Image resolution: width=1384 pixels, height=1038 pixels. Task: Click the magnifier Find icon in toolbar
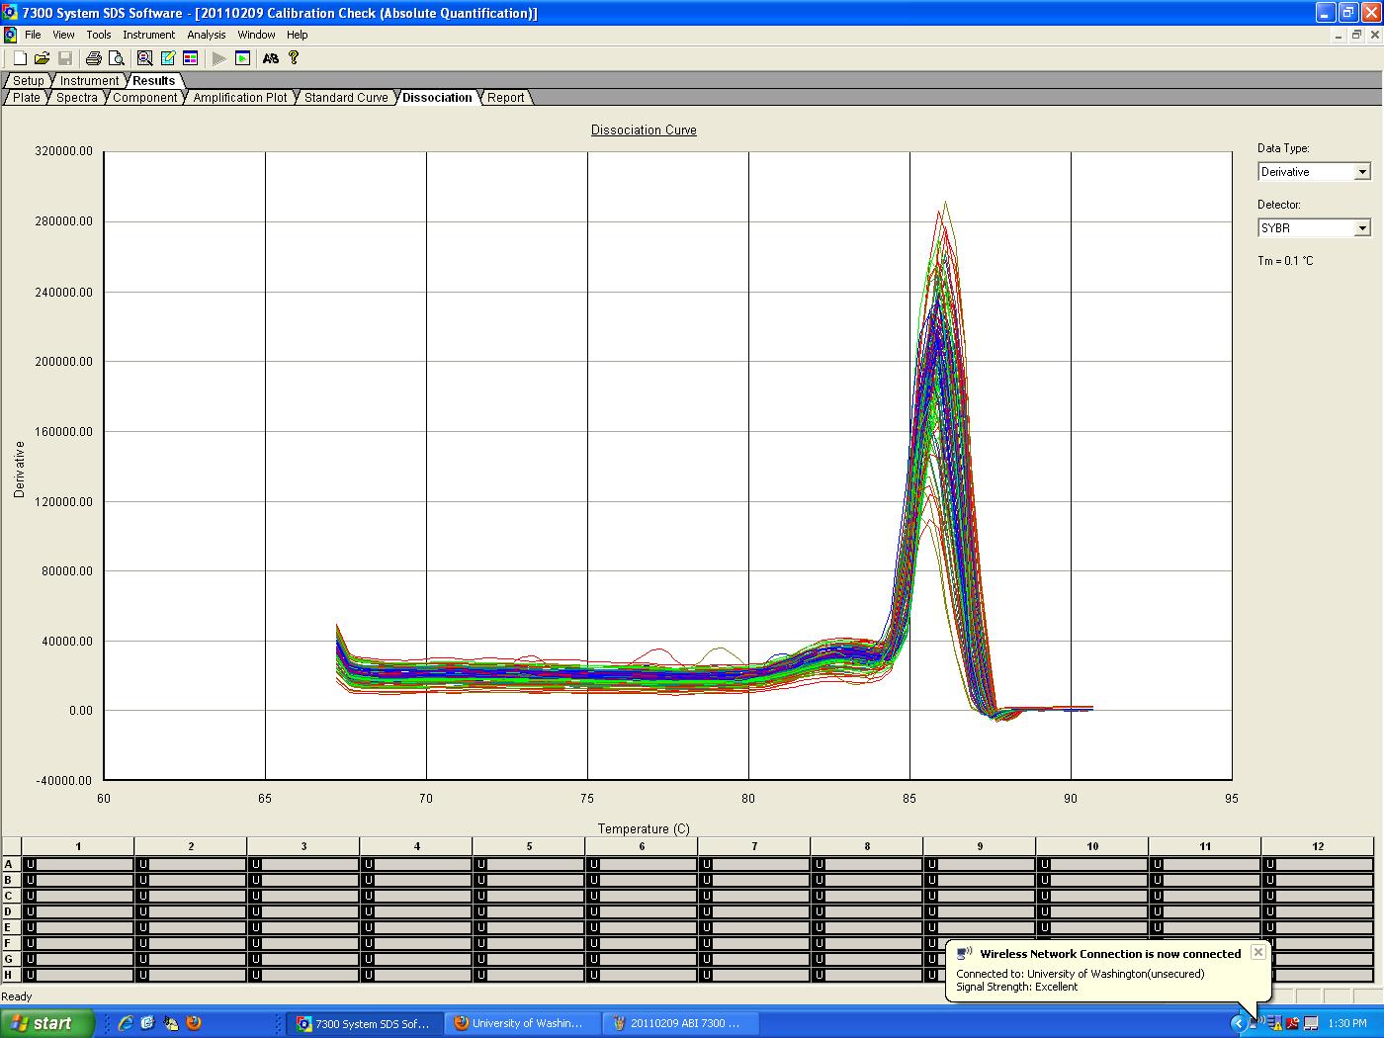pos(145,58)
